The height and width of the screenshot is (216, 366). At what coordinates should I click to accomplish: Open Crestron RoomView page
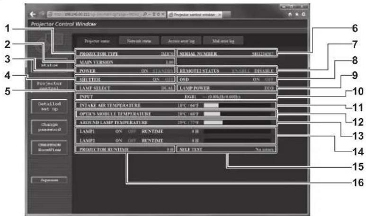(x=49, y=147)
